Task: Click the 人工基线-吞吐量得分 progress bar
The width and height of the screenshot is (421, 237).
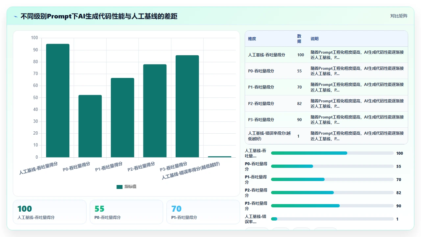Action: point(332,153)
